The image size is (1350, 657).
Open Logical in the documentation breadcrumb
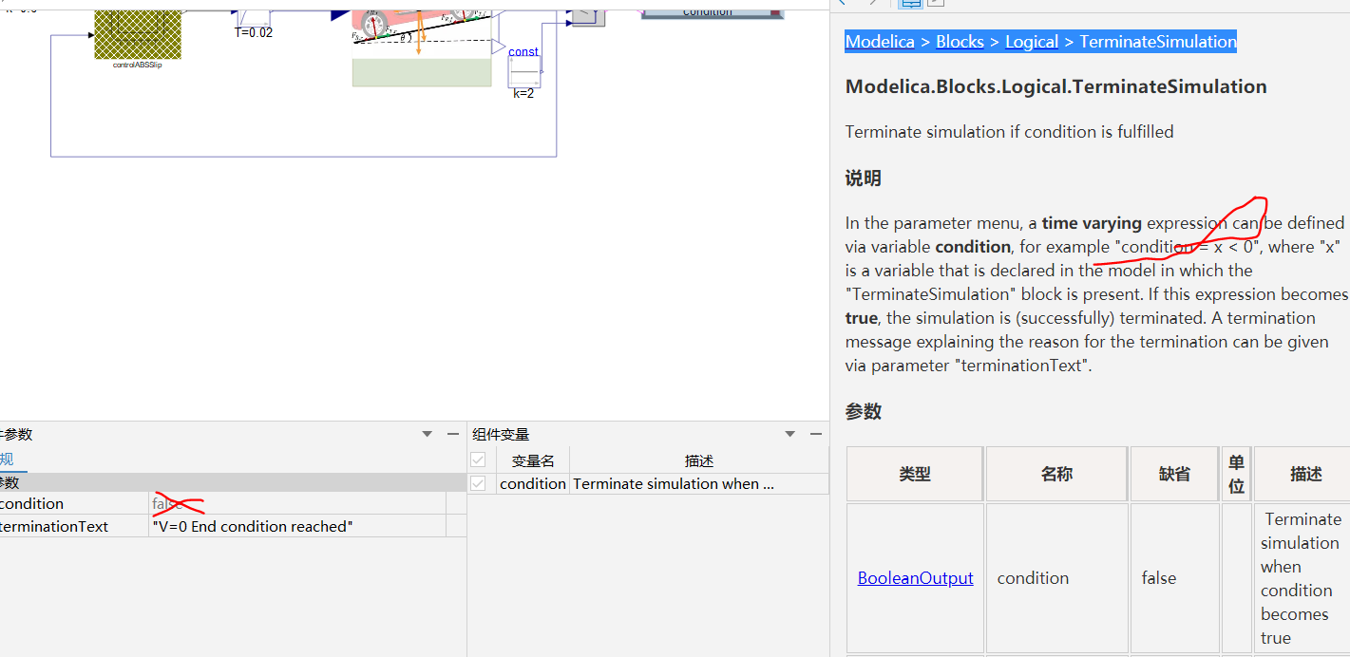pos(1032,42)
